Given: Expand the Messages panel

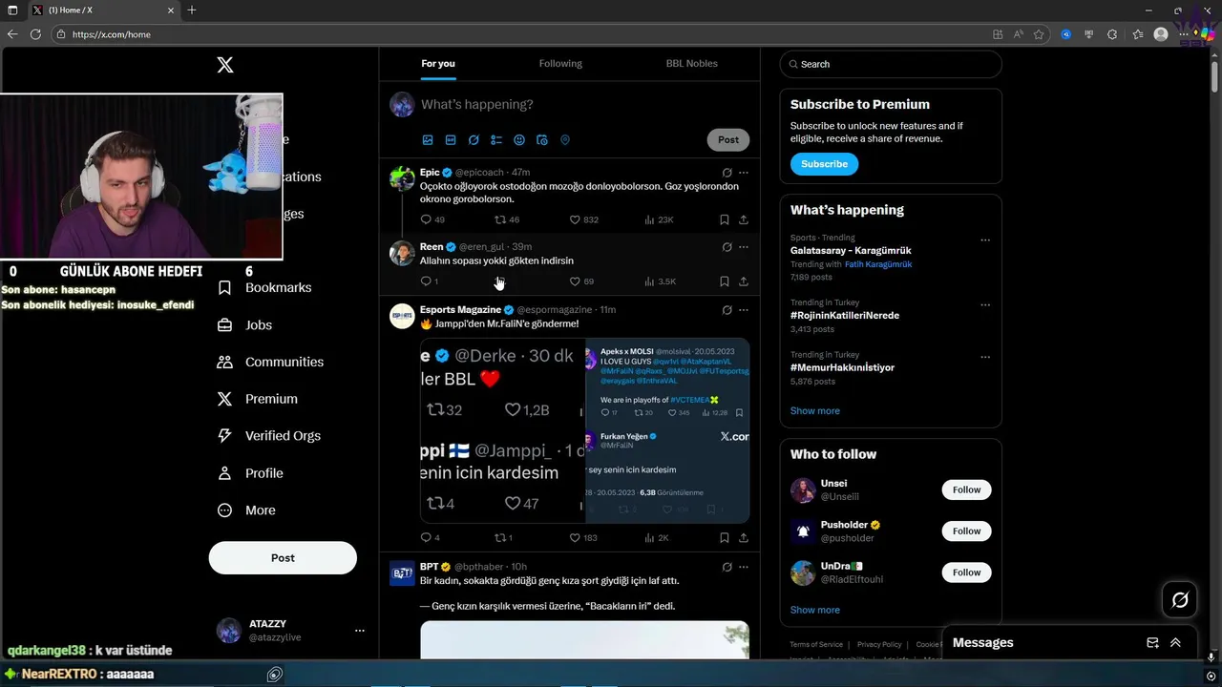Looking at the screenshot, I should 1175,643.
